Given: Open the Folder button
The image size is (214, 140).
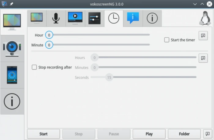Looking at the screenshot, I should [184, 134].
